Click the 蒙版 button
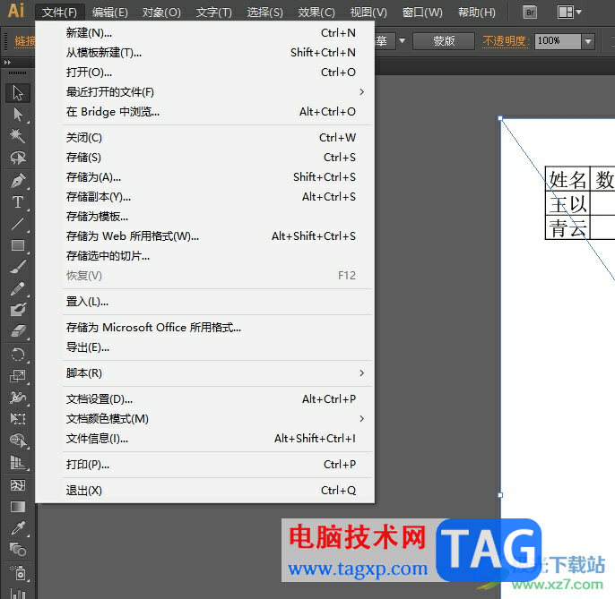615x599 pixels. click(444, 41)
